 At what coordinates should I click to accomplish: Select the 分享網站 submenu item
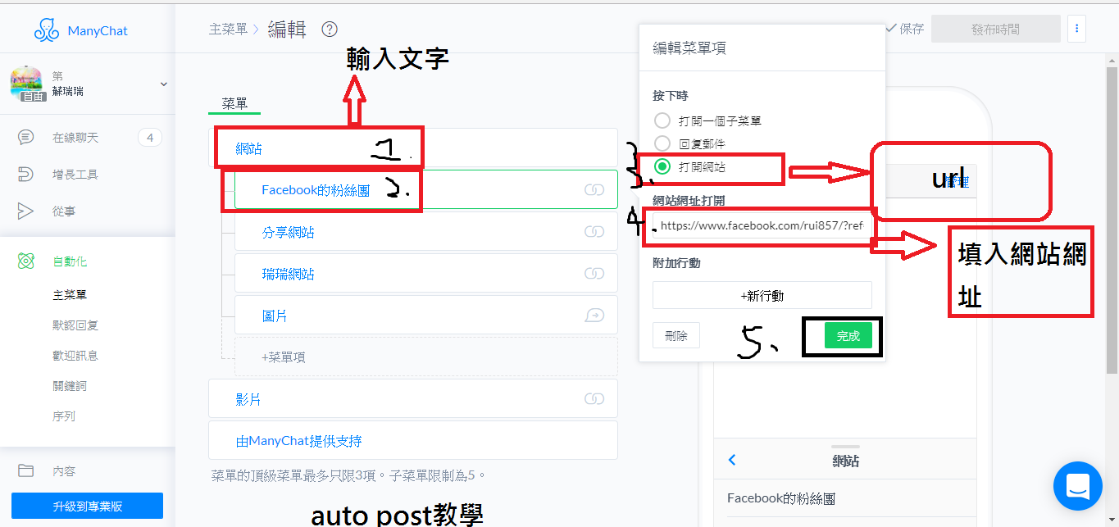[x=426, y=232]
